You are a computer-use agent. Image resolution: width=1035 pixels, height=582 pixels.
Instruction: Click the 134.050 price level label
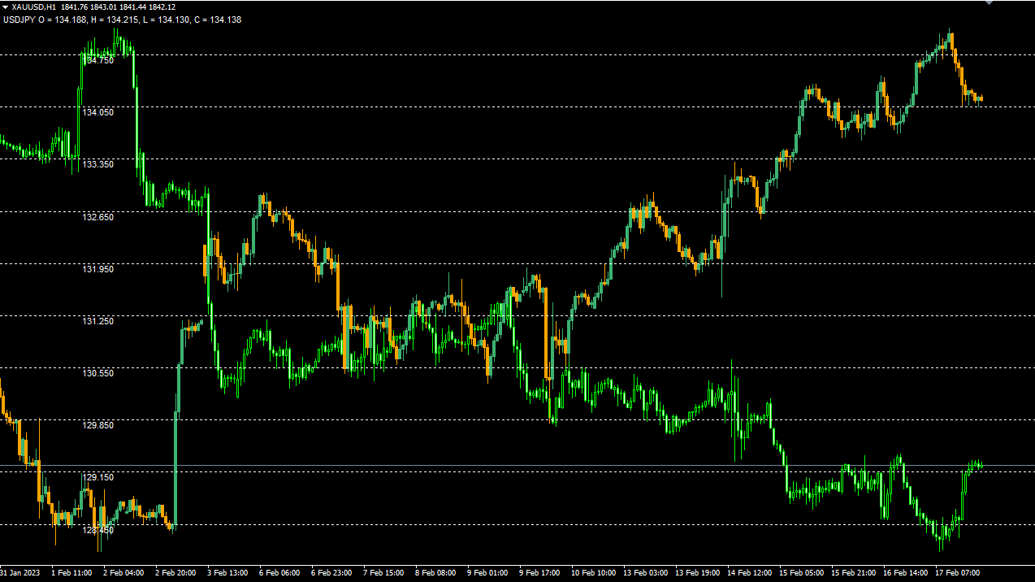tap(98, 112)
